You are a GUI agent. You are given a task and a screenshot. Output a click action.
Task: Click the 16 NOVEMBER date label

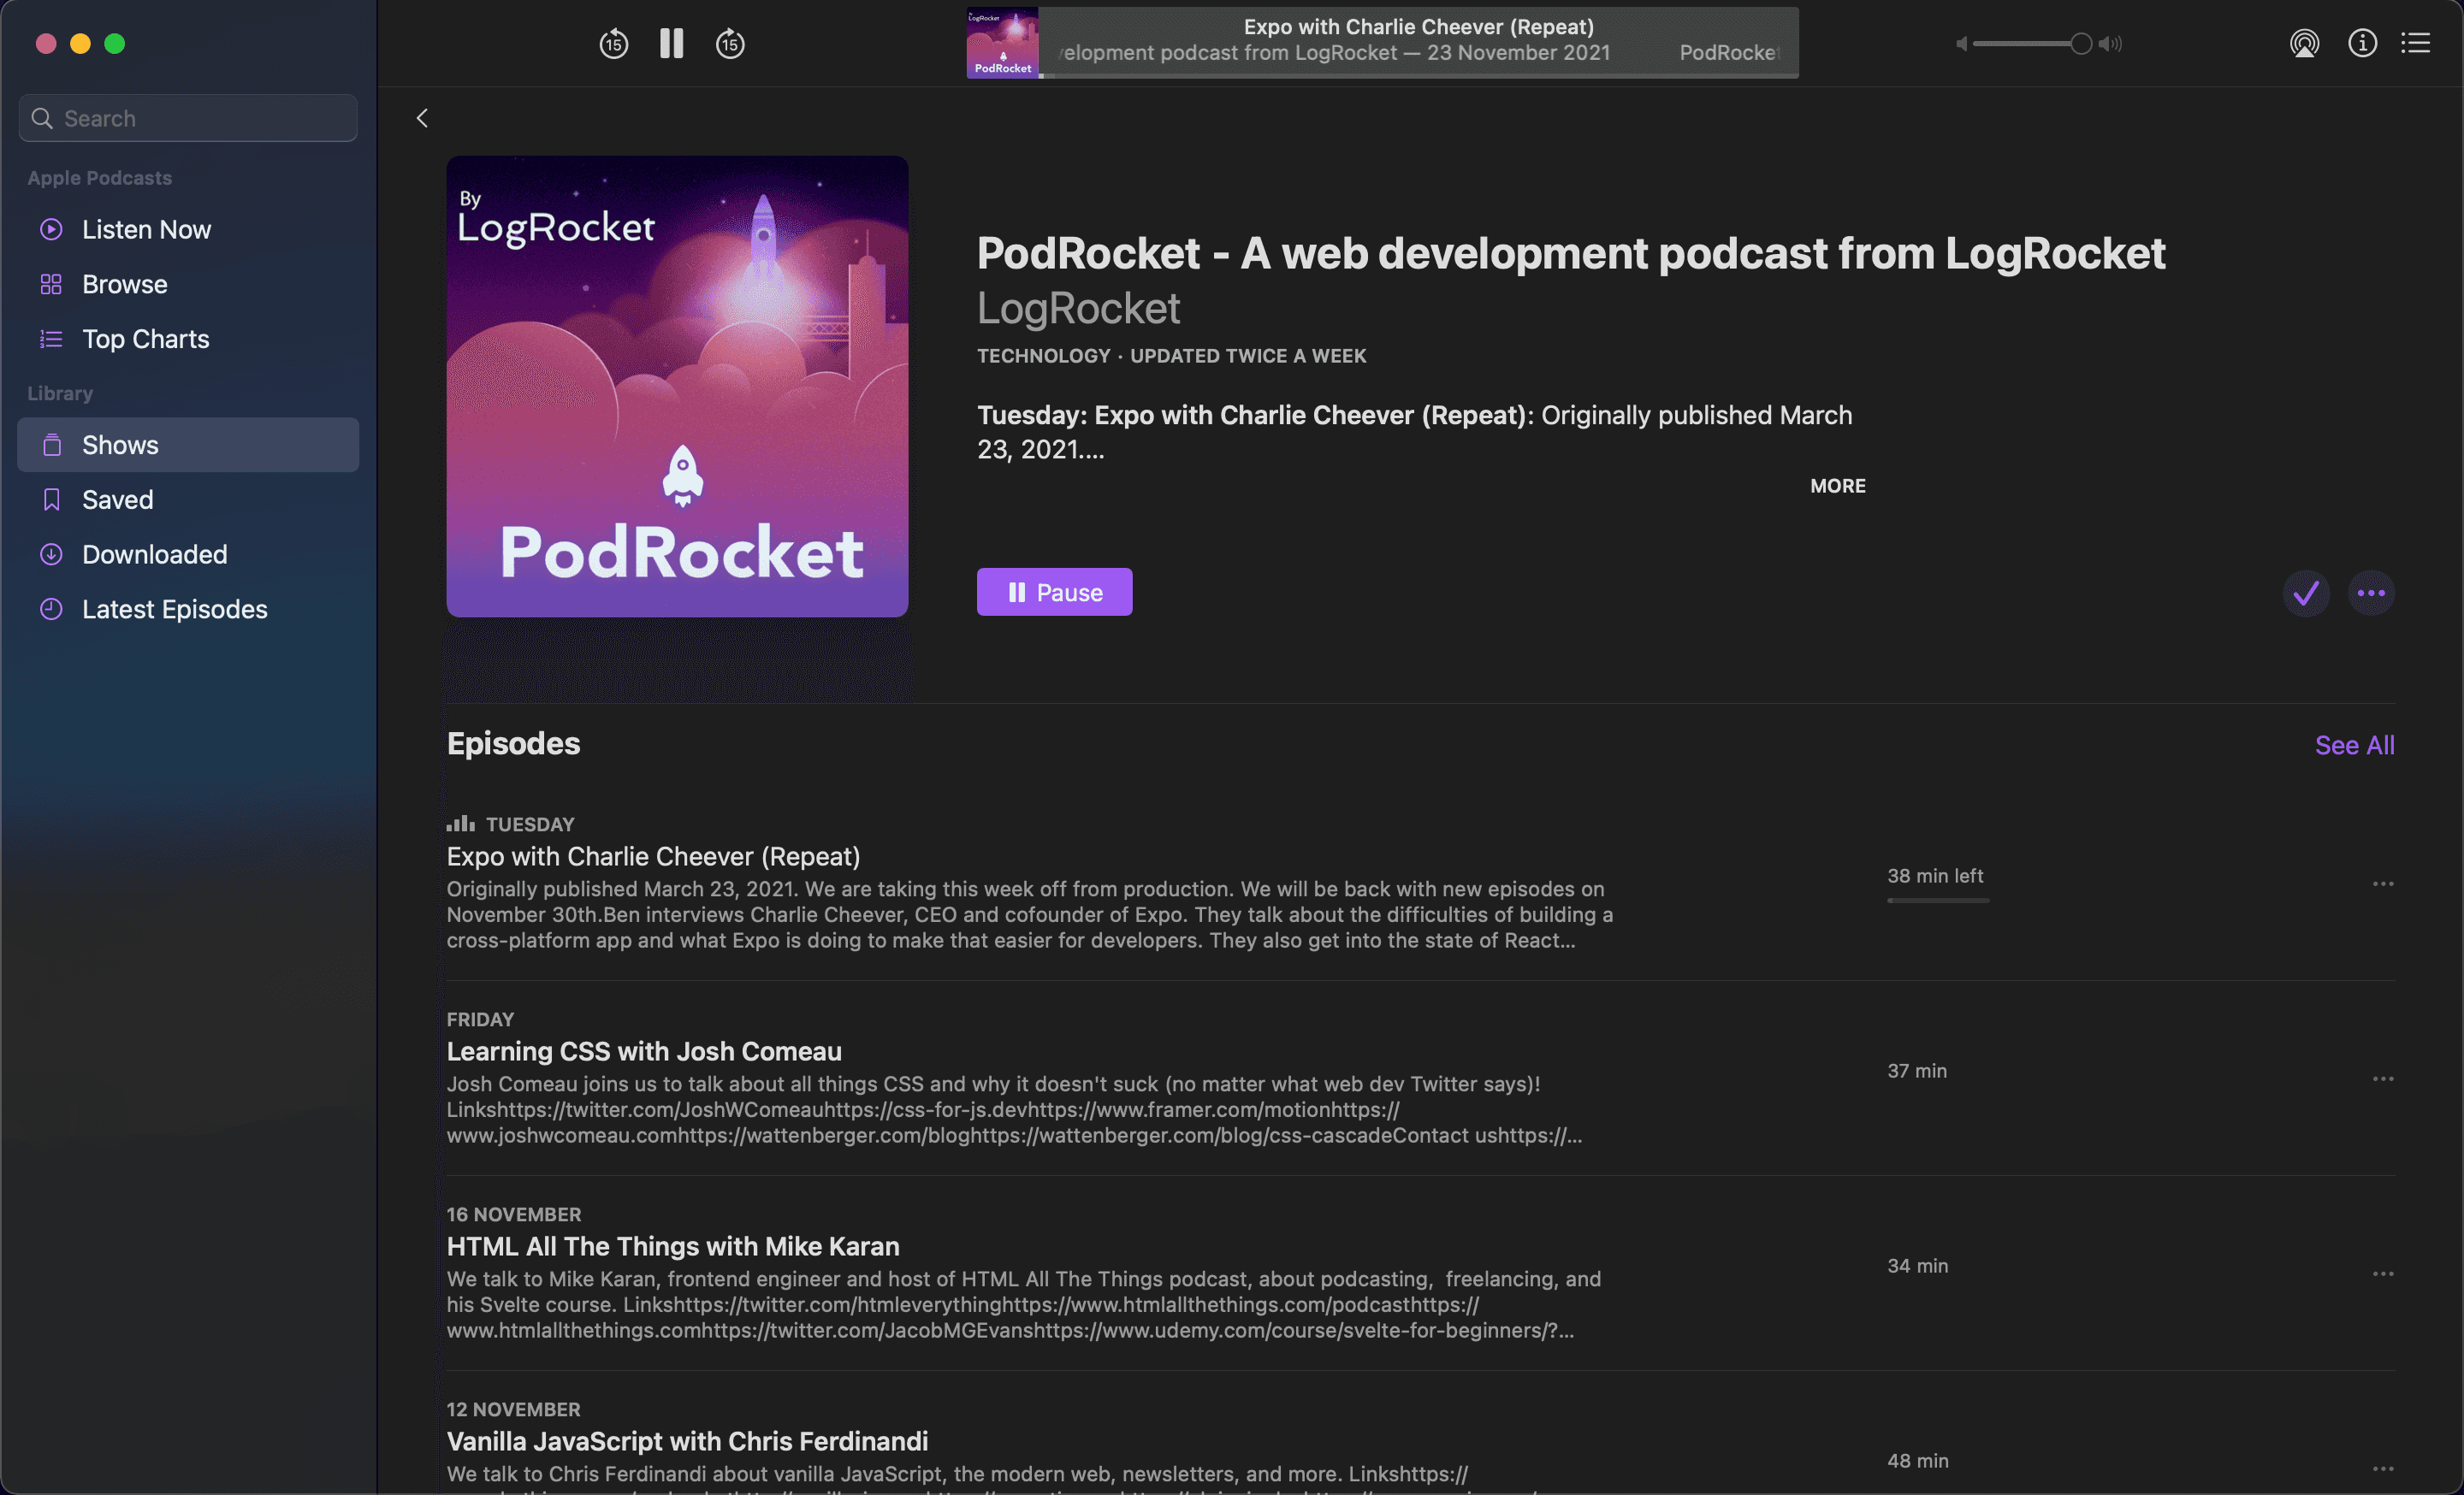[x=514, y=1214]
